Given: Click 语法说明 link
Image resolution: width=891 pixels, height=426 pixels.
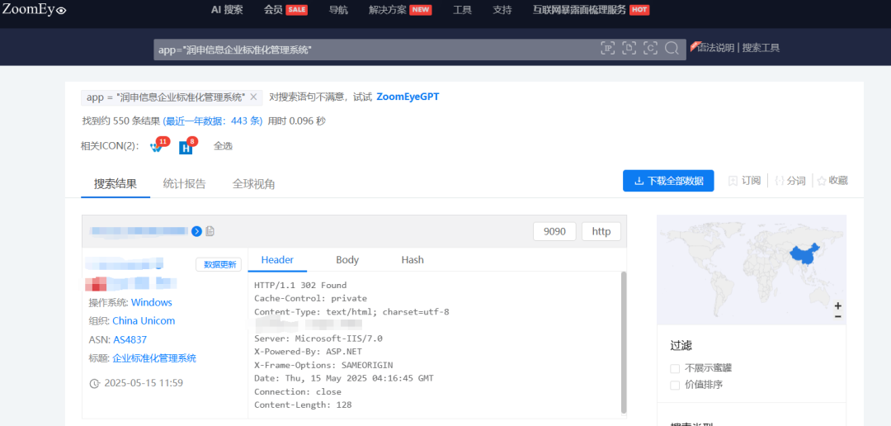Looking at the screenshot, I should (x=715, y=49).
